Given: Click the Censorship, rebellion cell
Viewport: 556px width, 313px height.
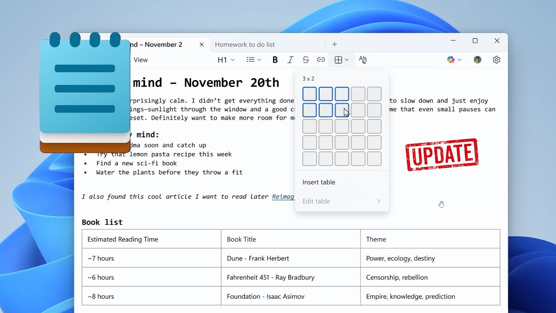Looking at the screenshot, I should coord(430,277).
